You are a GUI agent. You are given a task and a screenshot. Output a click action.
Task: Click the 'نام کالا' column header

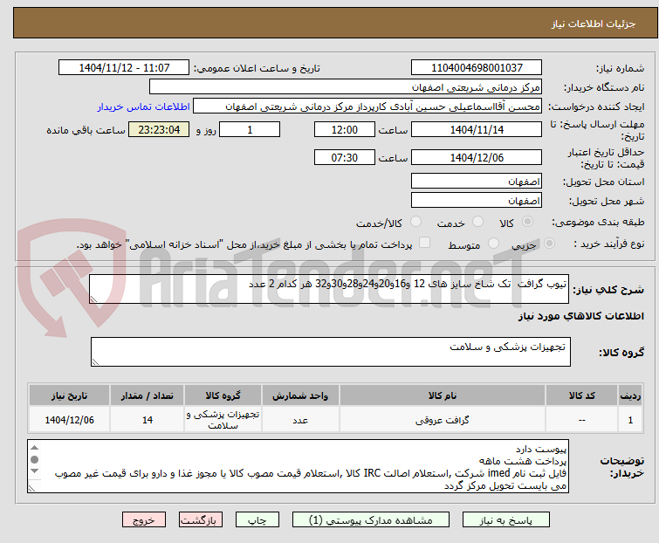click(x=443, y=395)
